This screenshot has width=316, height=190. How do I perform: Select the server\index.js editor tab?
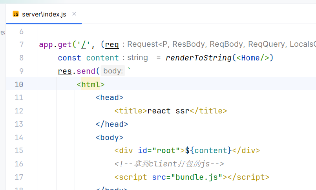44,14
